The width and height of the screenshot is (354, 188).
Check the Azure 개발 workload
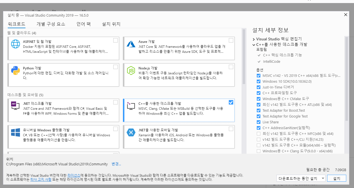click(x=231, y=40)
